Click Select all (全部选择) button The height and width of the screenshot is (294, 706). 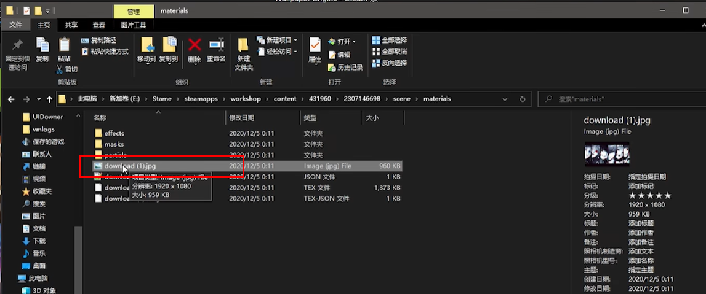390,41
